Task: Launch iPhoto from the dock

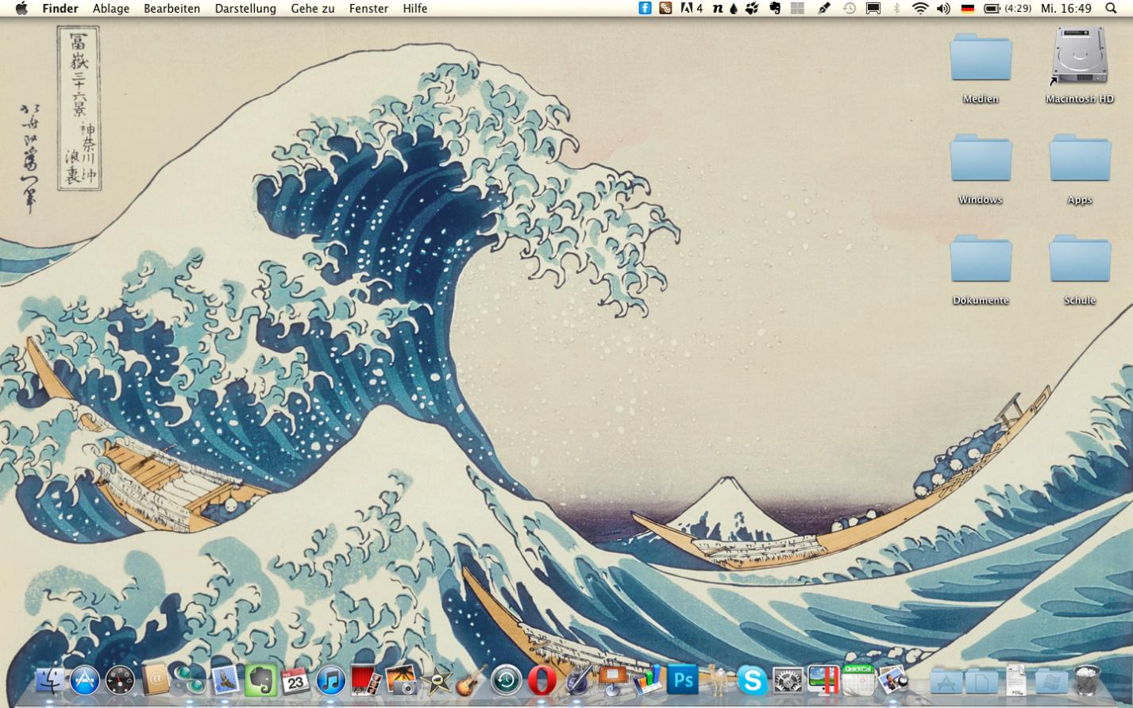Action: pos(401,680)
